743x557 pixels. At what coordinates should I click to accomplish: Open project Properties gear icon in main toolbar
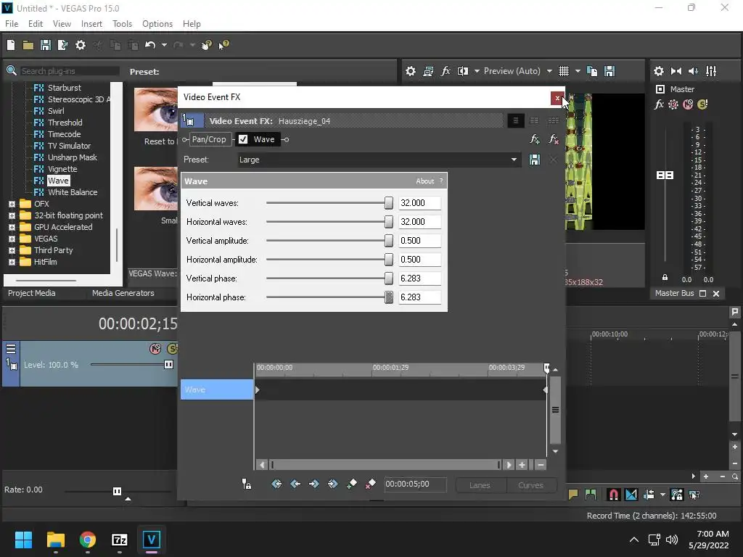(81, 45)
